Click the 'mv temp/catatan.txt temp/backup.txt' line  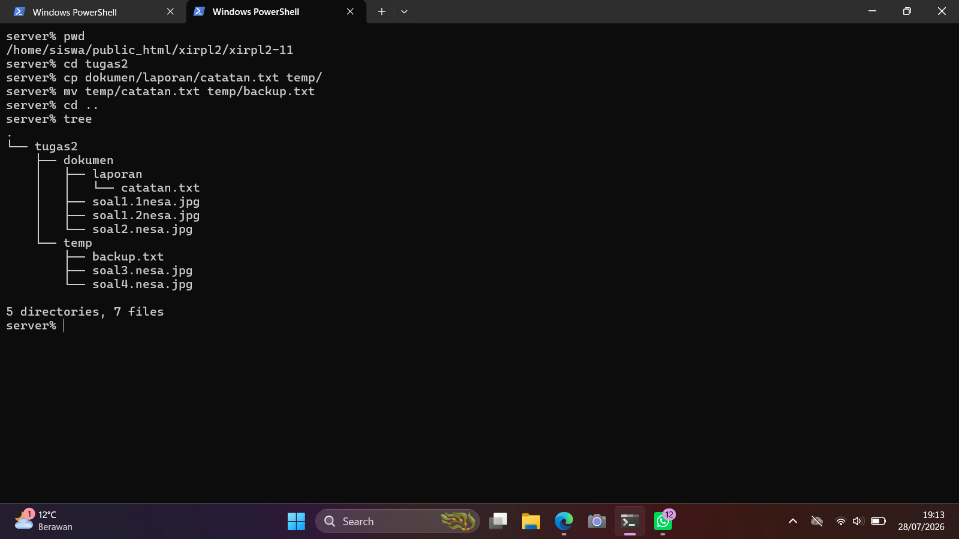pyautogui.click(x=161, y=92)
